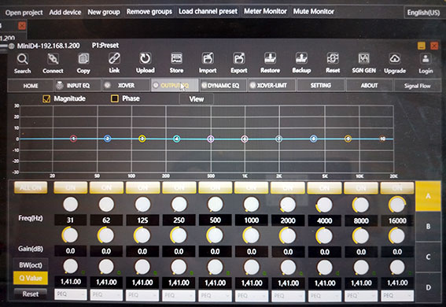Click the Upgrade cloud icon
The image size is (446, 307).
395,59
